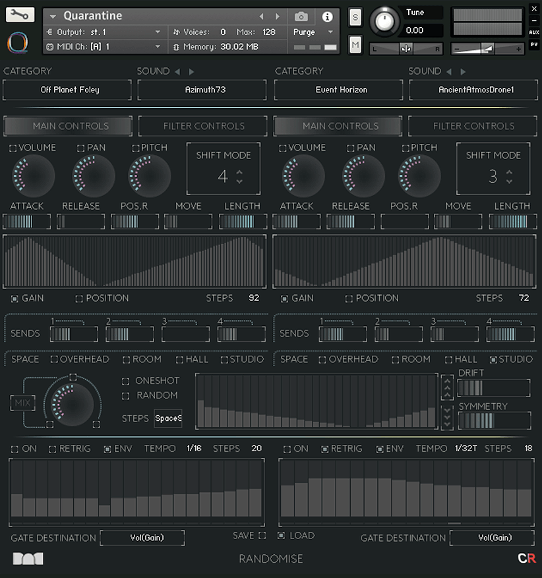The height and width of the screenshot is (578, 542).
Task: Adjust the SYMMETRY slider
Action: pyautogui.click(x=494, y=420)
